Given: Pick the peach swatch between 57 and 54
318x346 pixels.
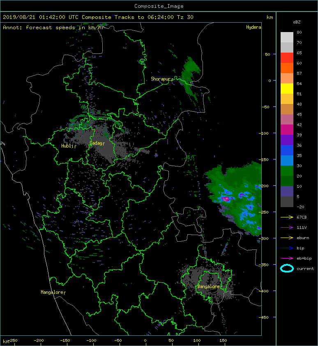Looking at the screenshot, I should pos(287,78).
